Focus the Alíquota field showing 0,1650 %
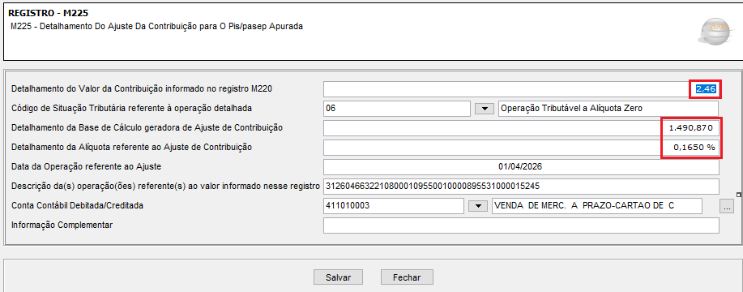 [x=521, y=148]
